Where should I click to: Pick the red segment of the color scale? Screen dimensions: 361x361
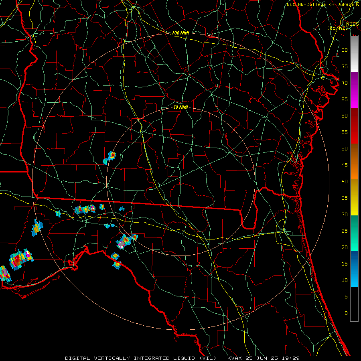click(354, 126)
